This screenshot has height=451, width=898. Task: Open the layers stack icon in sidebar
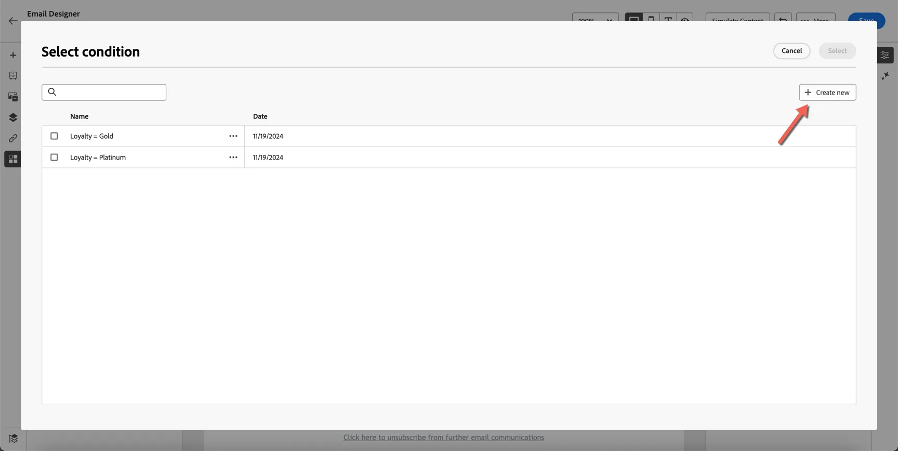(13, 117)
